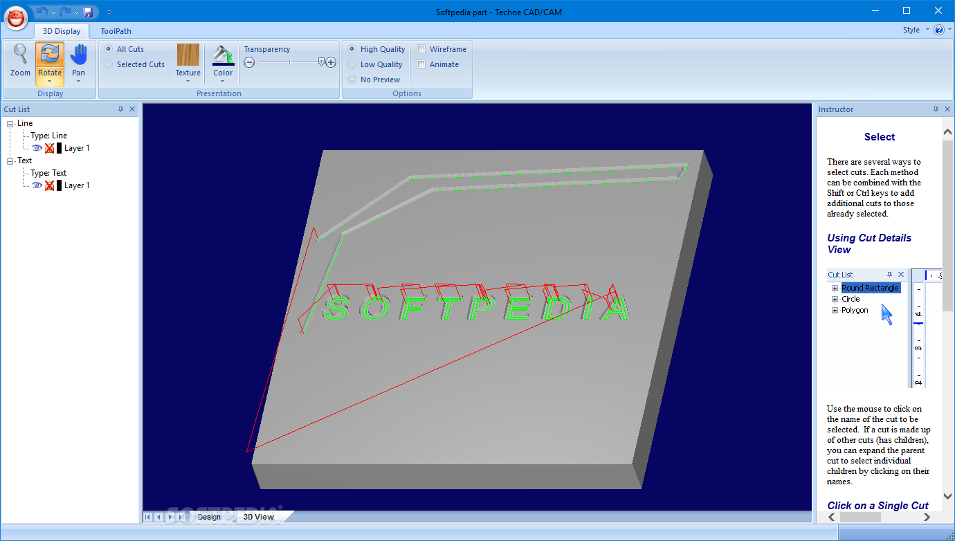Enable the Wireframe checkbox

tap(421, 49)
